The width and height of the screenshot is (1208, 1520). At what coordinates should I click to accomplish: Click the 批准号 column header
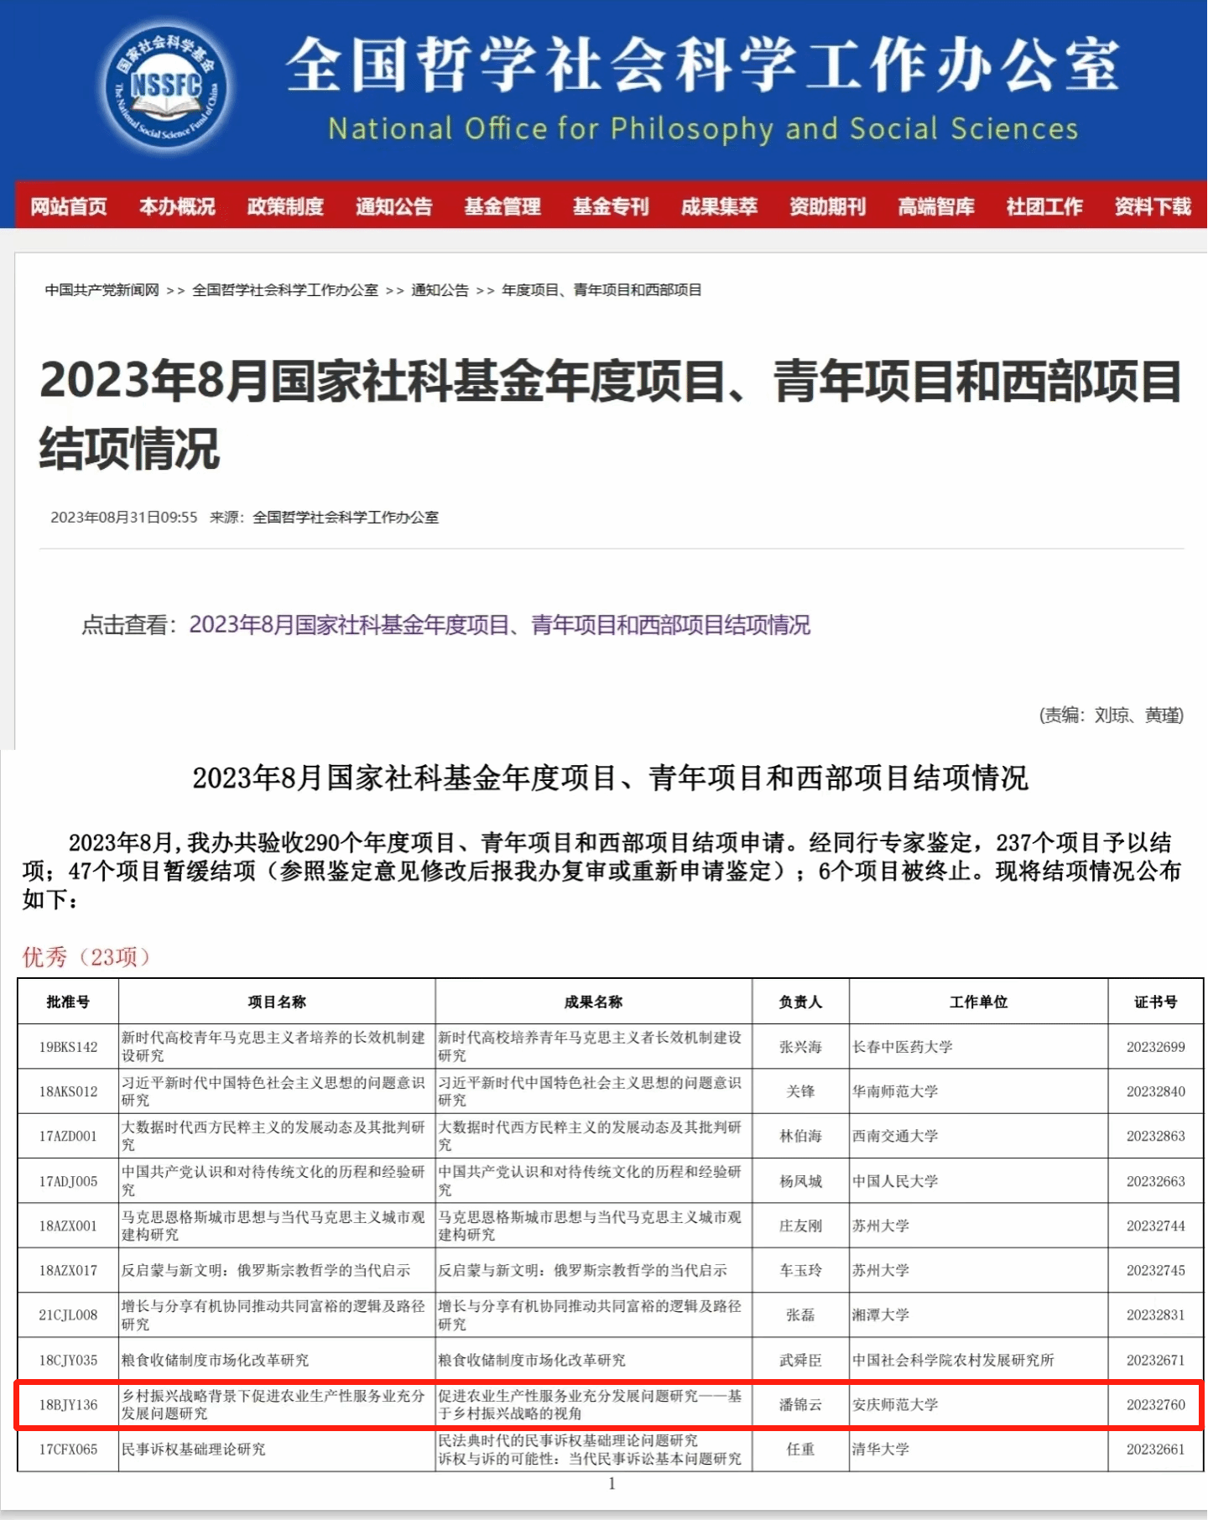coord(68,1002)
